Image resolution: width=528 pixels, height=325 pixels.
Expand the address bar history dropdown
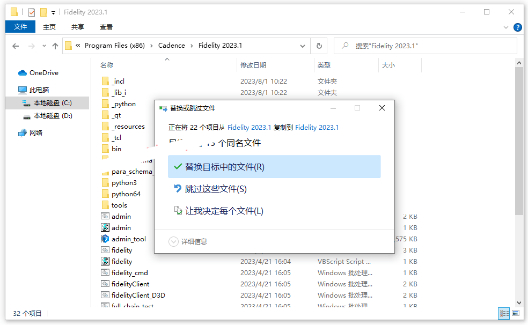tap(303, 46)
